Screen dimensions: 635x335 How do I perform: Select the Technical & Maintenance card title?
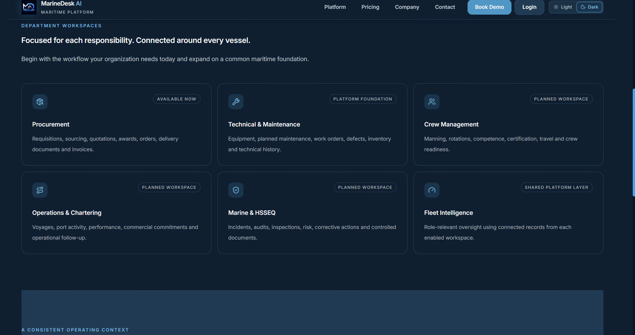click(x=264, y=124)
